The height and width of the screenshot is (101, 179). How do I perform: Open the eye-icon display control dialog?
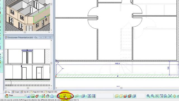coord(65,96)
